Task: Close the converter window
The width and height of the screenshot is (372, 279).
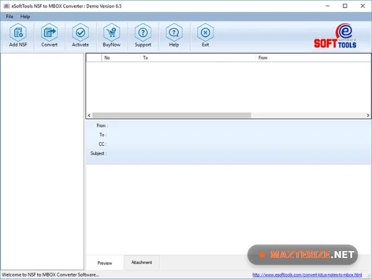Action: point(363,6)
